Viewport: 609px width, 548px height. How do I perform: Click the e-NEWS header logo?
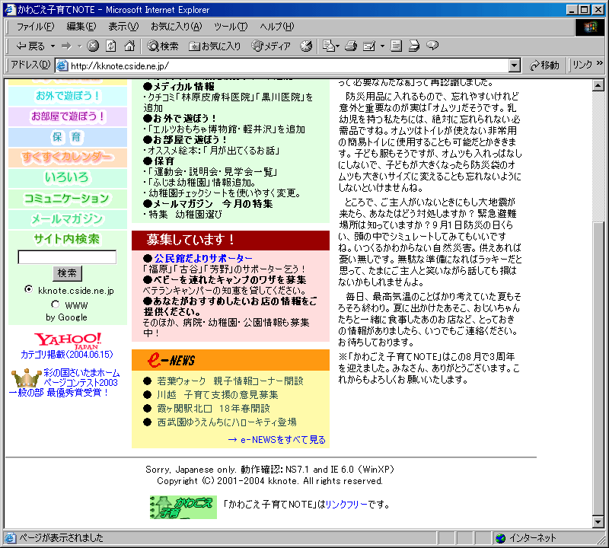[171, 360]
